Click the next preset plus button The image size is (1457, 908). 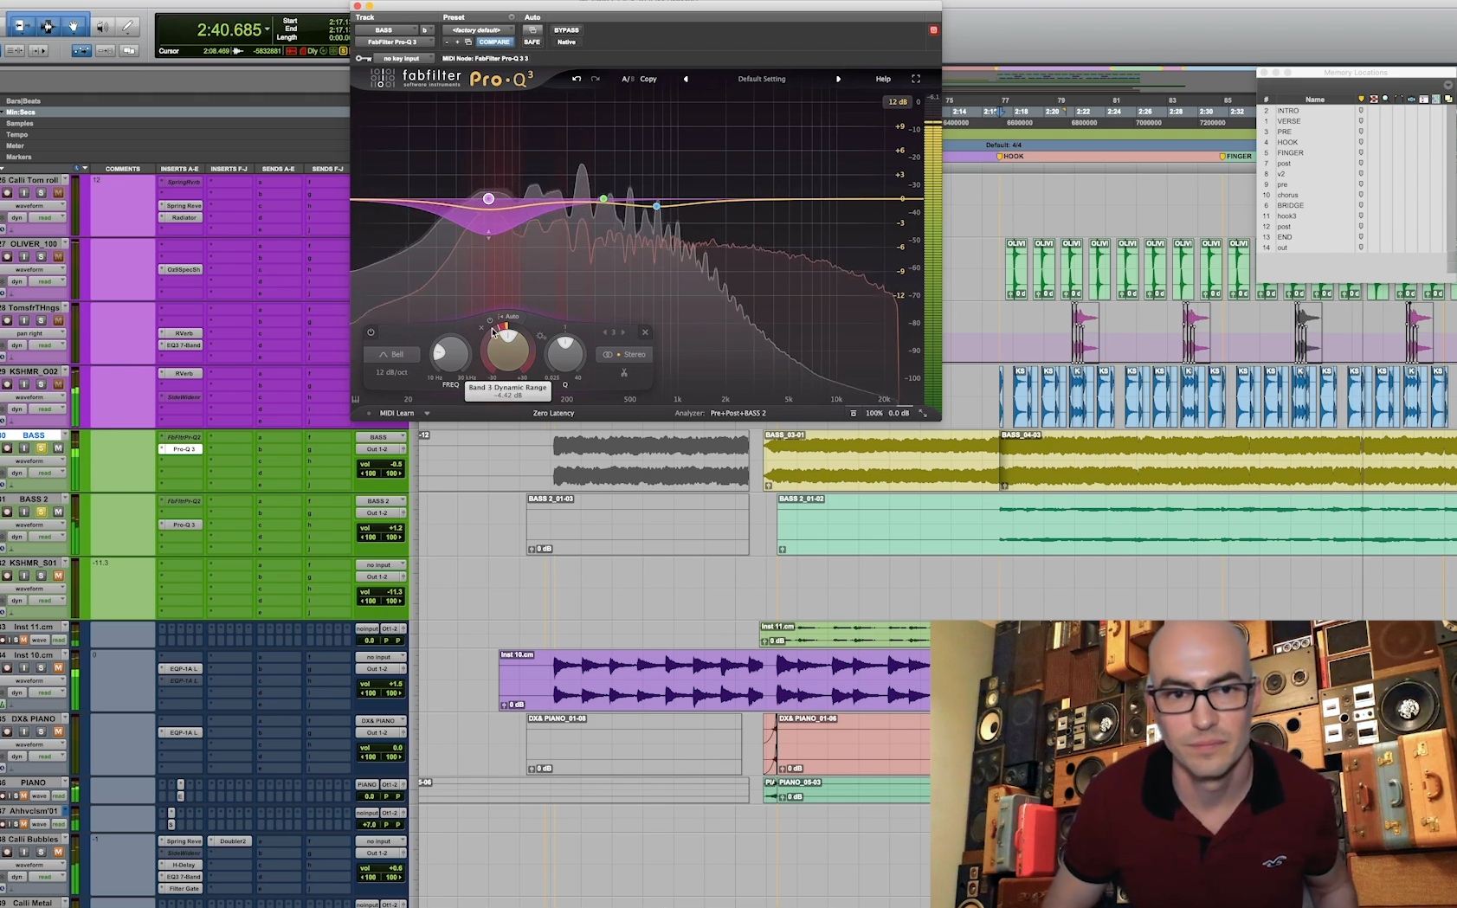[457, 42]
